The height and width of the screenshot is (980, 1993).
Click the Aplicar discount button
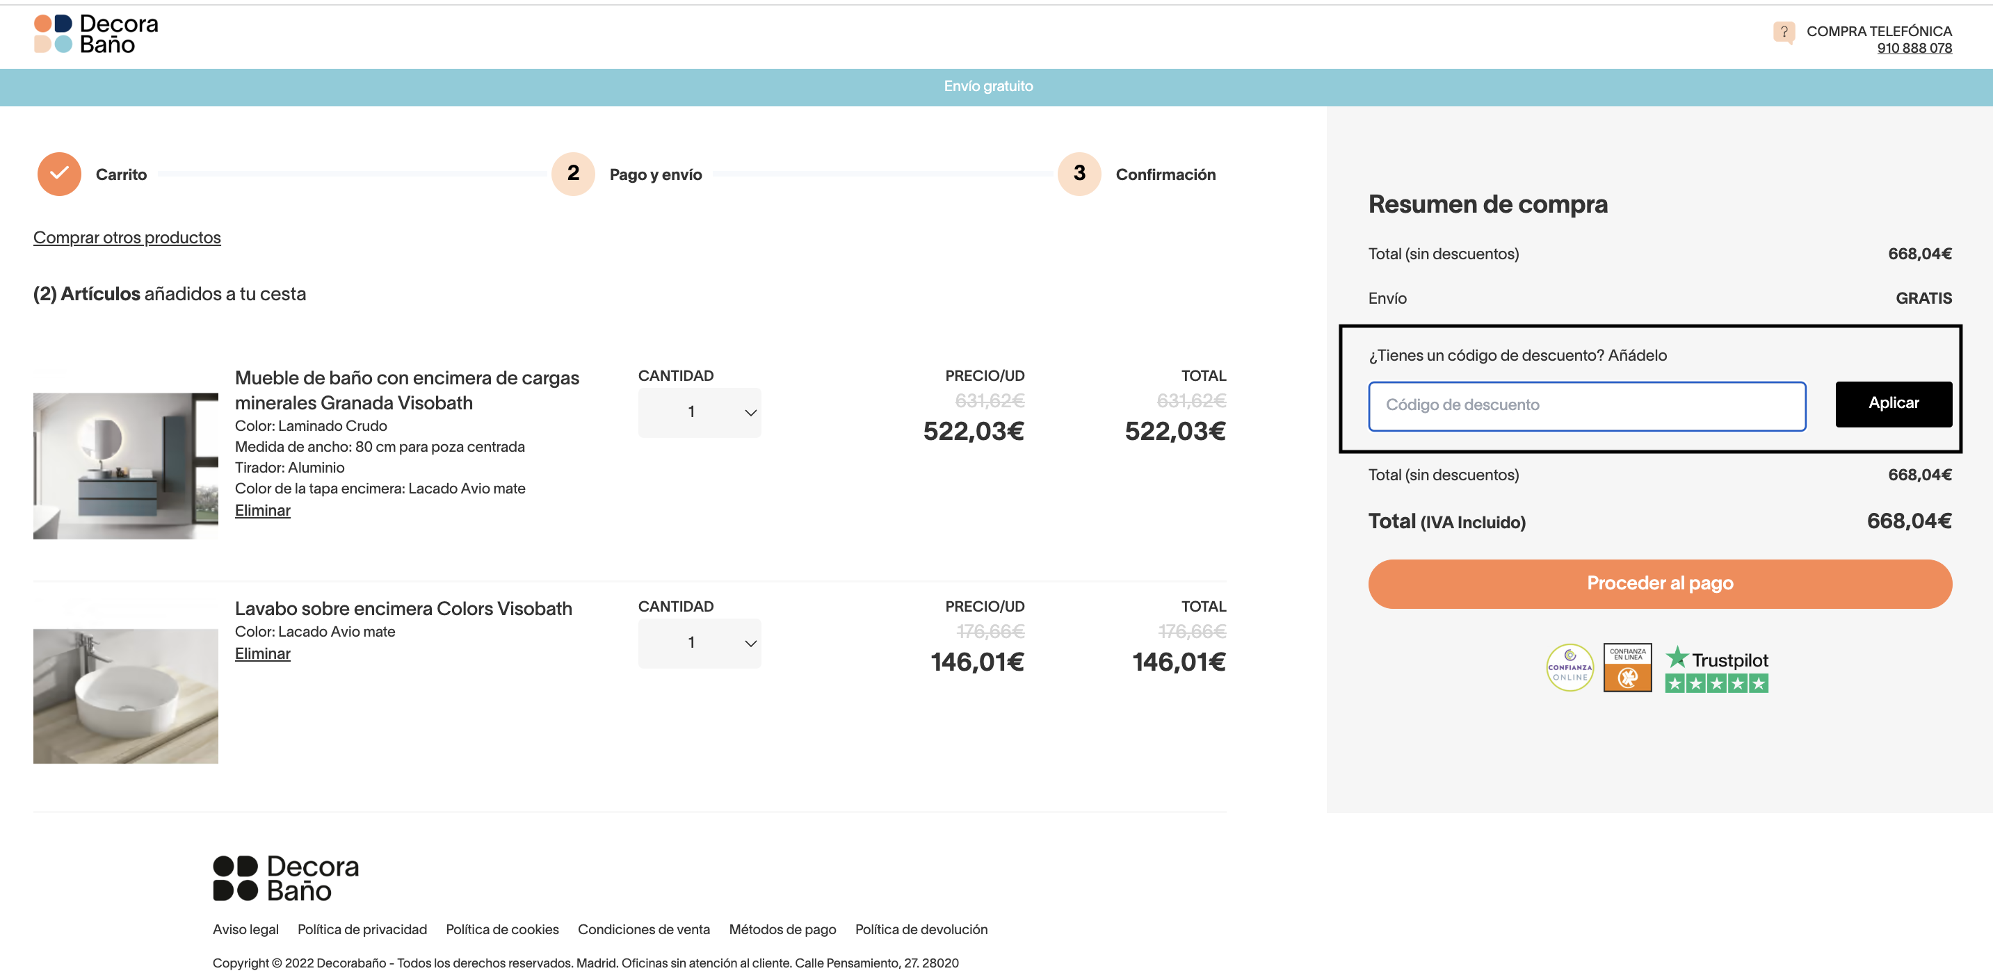coord(1893,404)
